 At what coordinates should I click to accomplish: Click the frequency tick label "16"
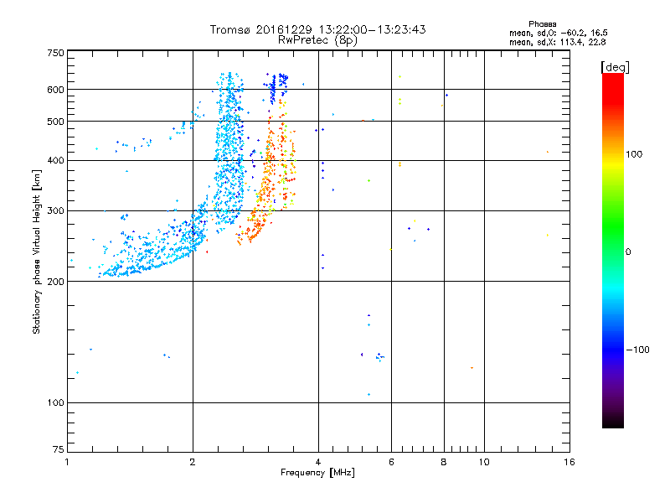click(x=569, y=463)
